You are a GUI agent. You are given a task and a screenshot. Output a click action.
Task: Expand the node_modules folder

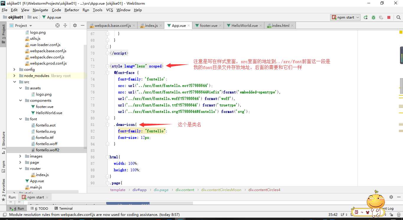[14, 76]
